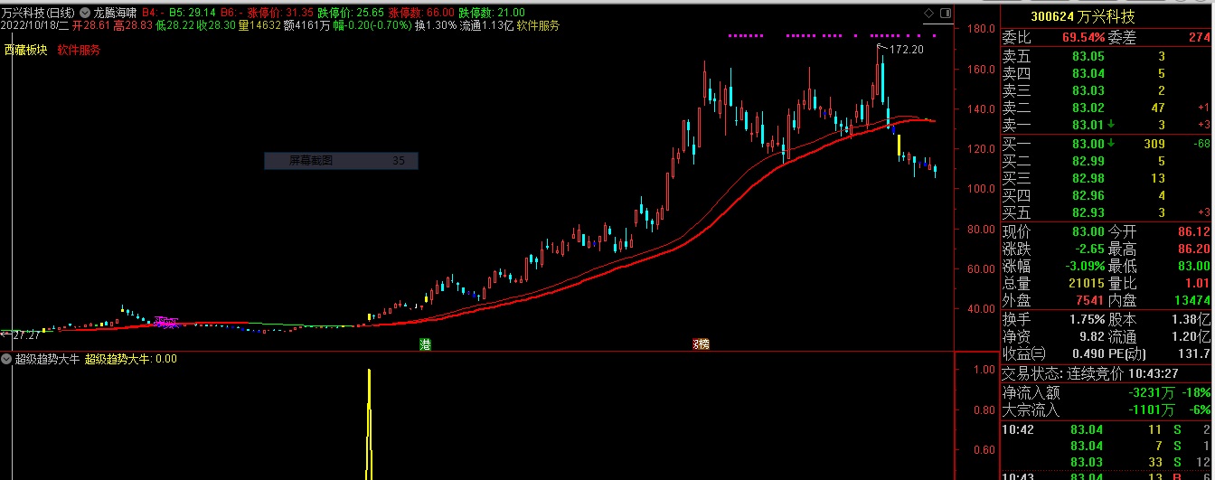Click the 买五 bid price 82.93
This screenshot has width=1215, height=480.
click(x=1088, y=212)
